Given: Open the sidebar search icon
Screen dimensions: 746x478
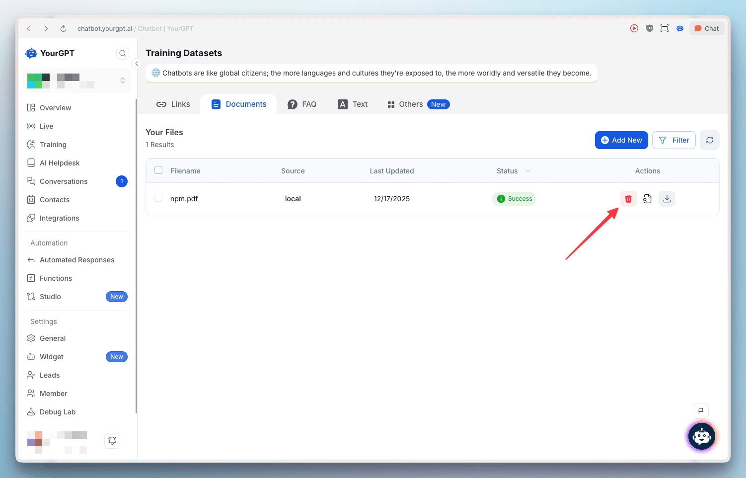Looking at the screenshot, I should (x=123, y=53).
